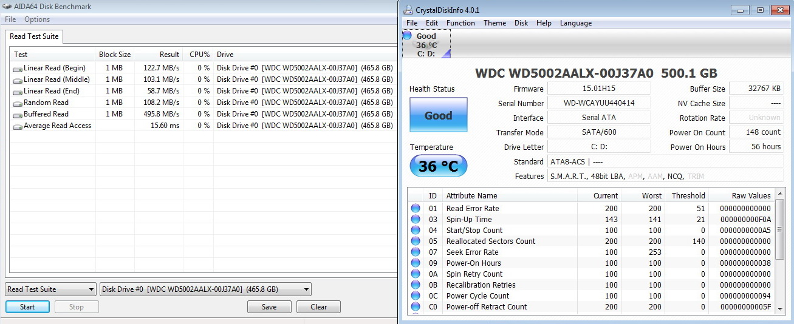The image size is (794, 324).
Task: Open CrystalDiskInfo Edit menu
Action: (432, 23)
